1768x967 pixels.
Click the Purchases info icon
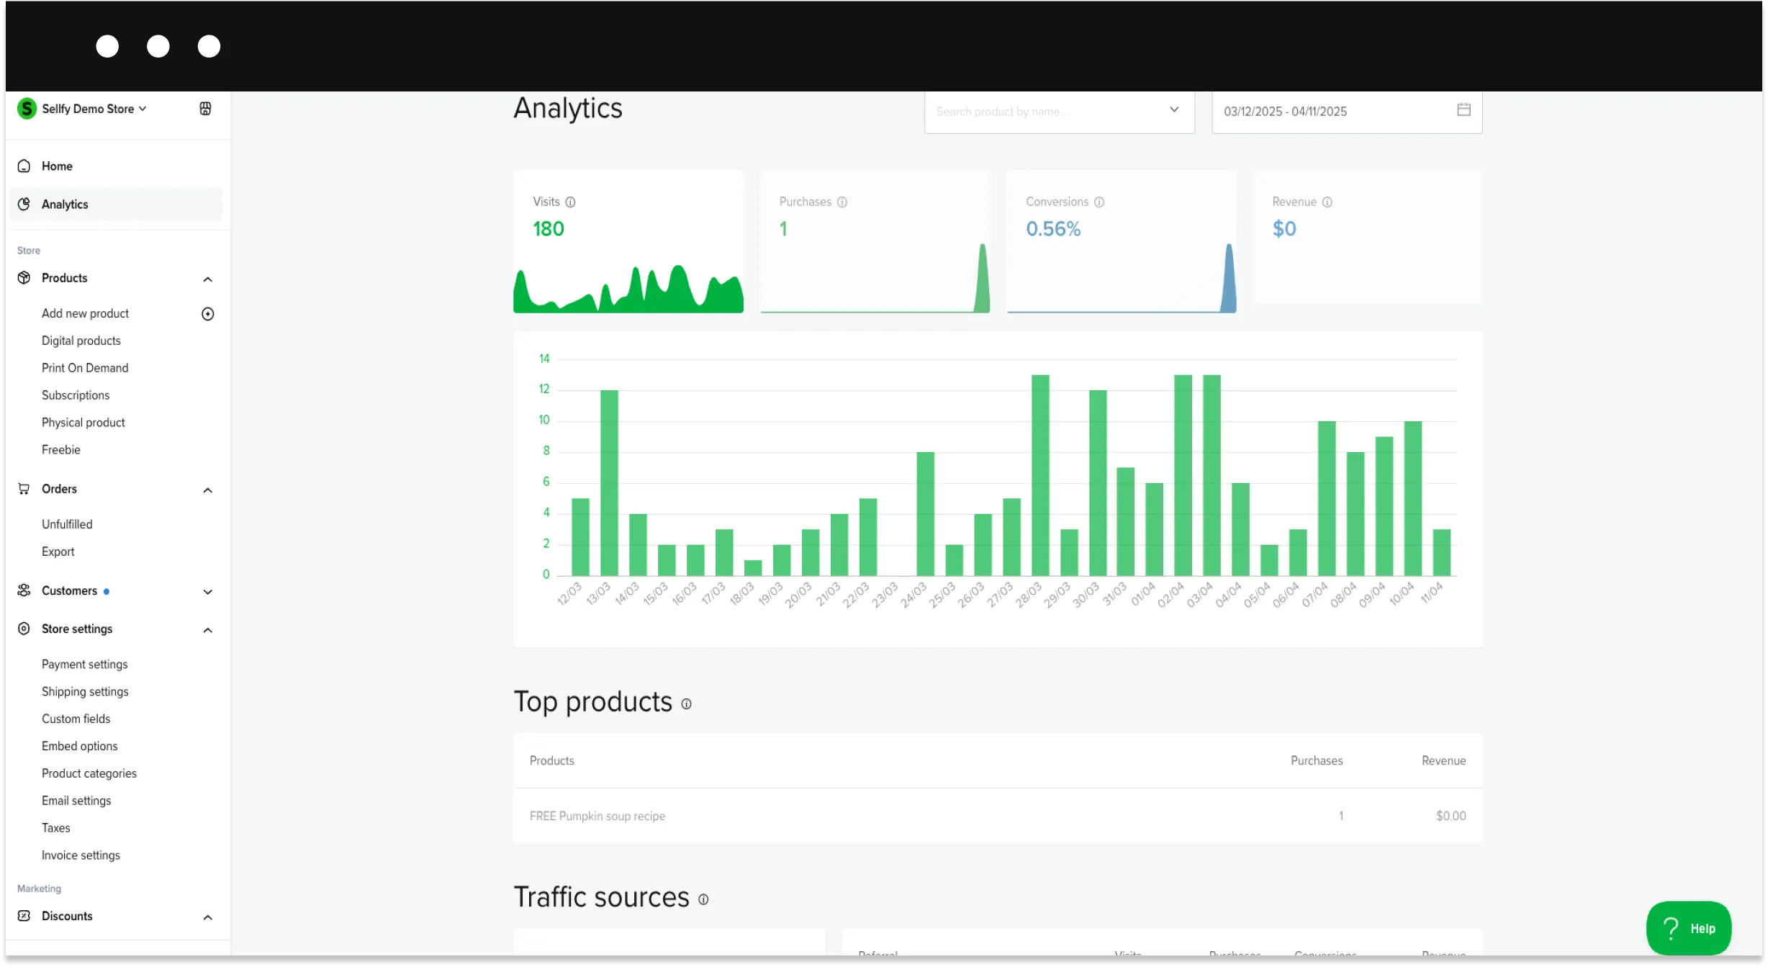842,202
